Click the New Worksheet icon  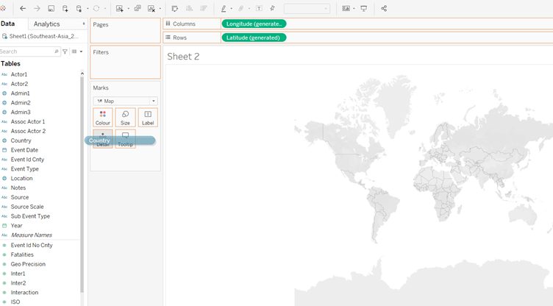(120, 9)
